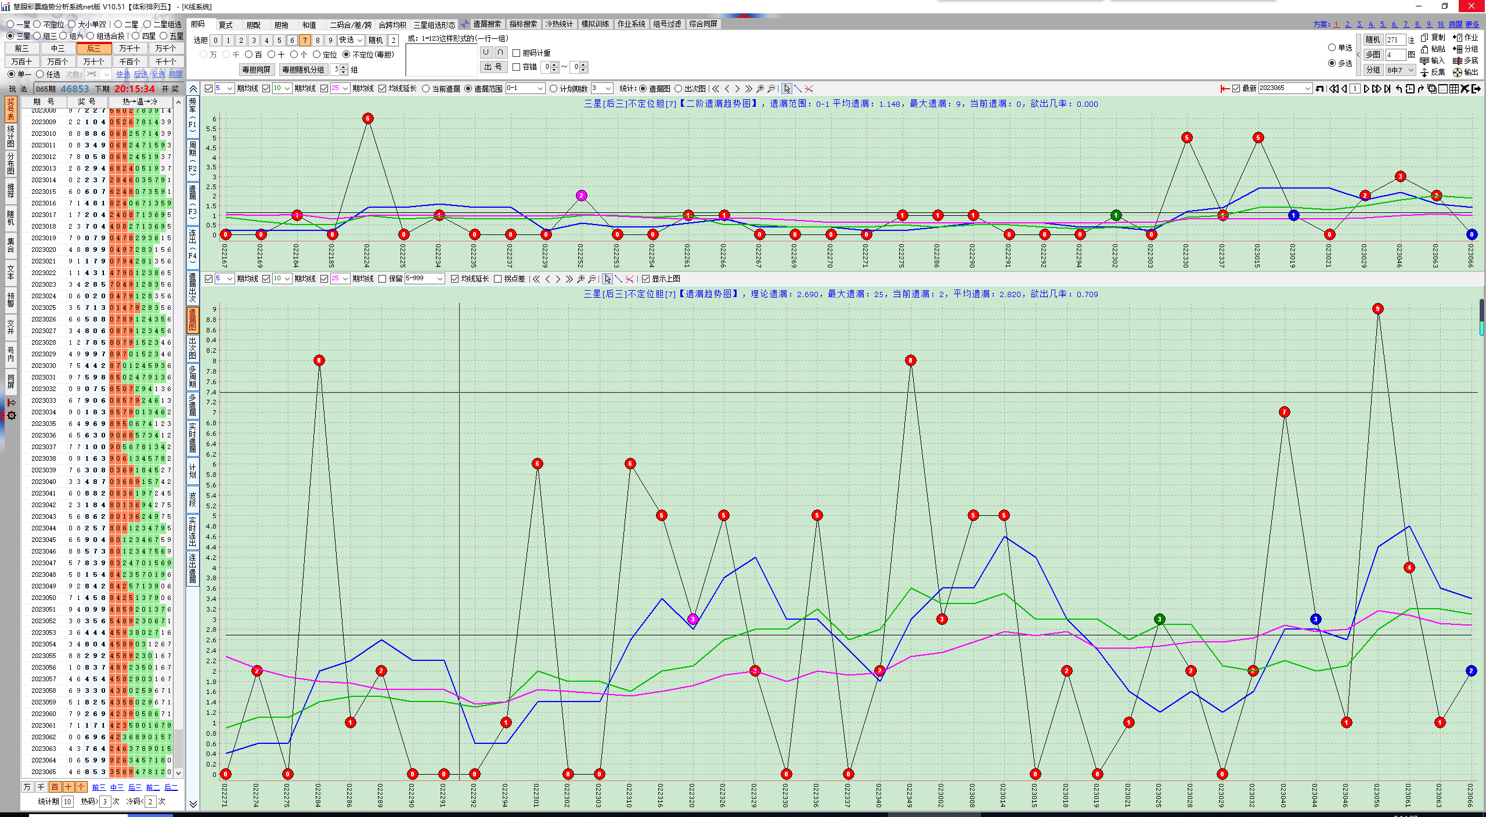Click the union U button

point(486,52)
